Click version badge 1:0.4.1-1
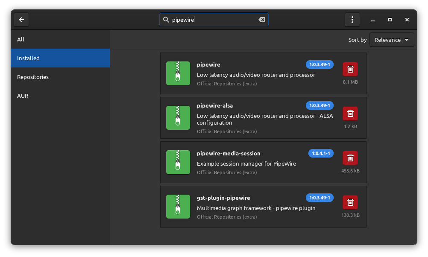This screenshot has height=257, width=428. point(321,153)
